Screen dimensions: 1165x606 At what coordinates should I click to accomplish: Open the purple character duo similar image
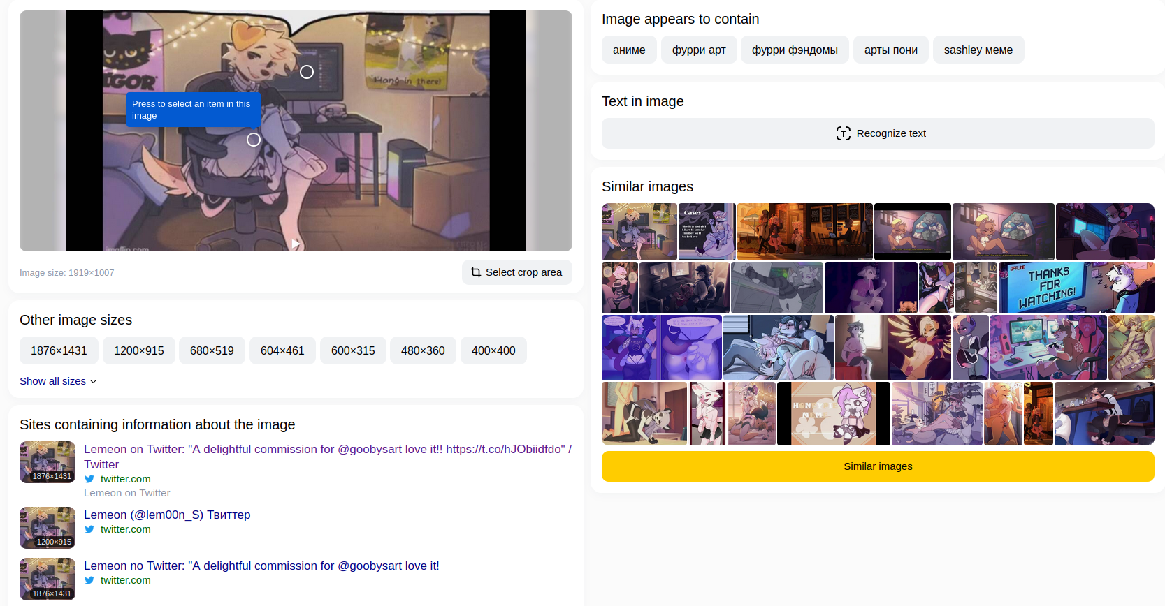[x=662, y=348]
